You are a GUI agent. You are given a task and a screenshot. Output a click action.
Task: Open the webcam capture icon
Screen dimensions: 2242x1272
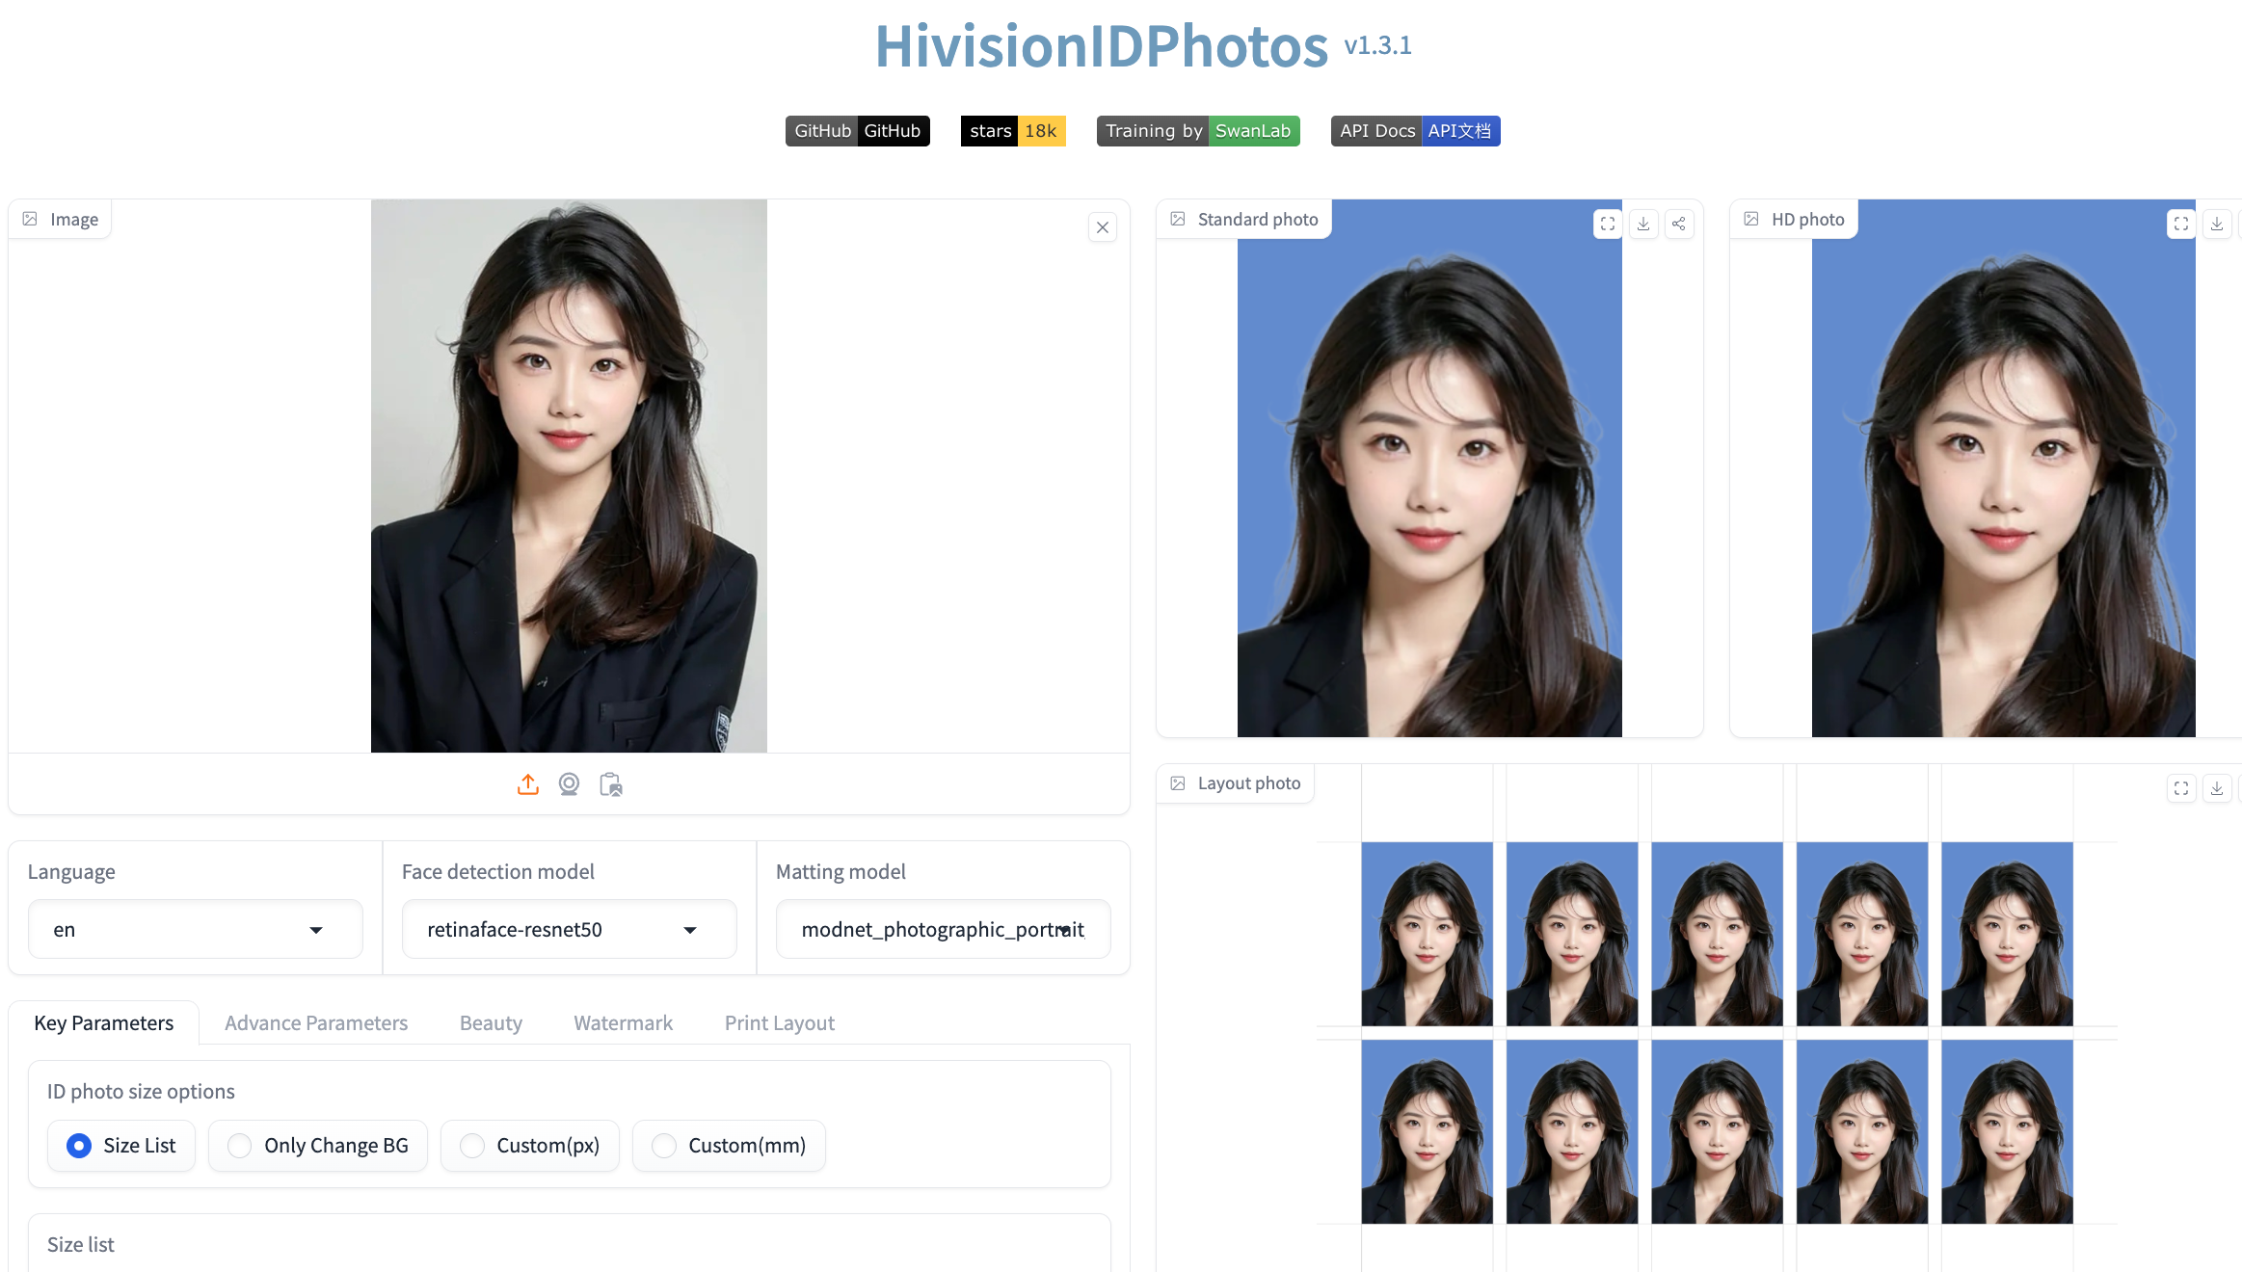[569, 784]
